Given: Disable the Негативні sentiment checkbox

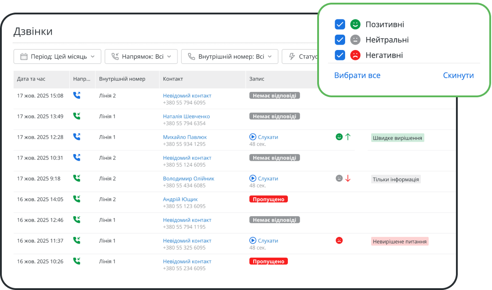Looking at the screenshot, I should coord(340,55).
